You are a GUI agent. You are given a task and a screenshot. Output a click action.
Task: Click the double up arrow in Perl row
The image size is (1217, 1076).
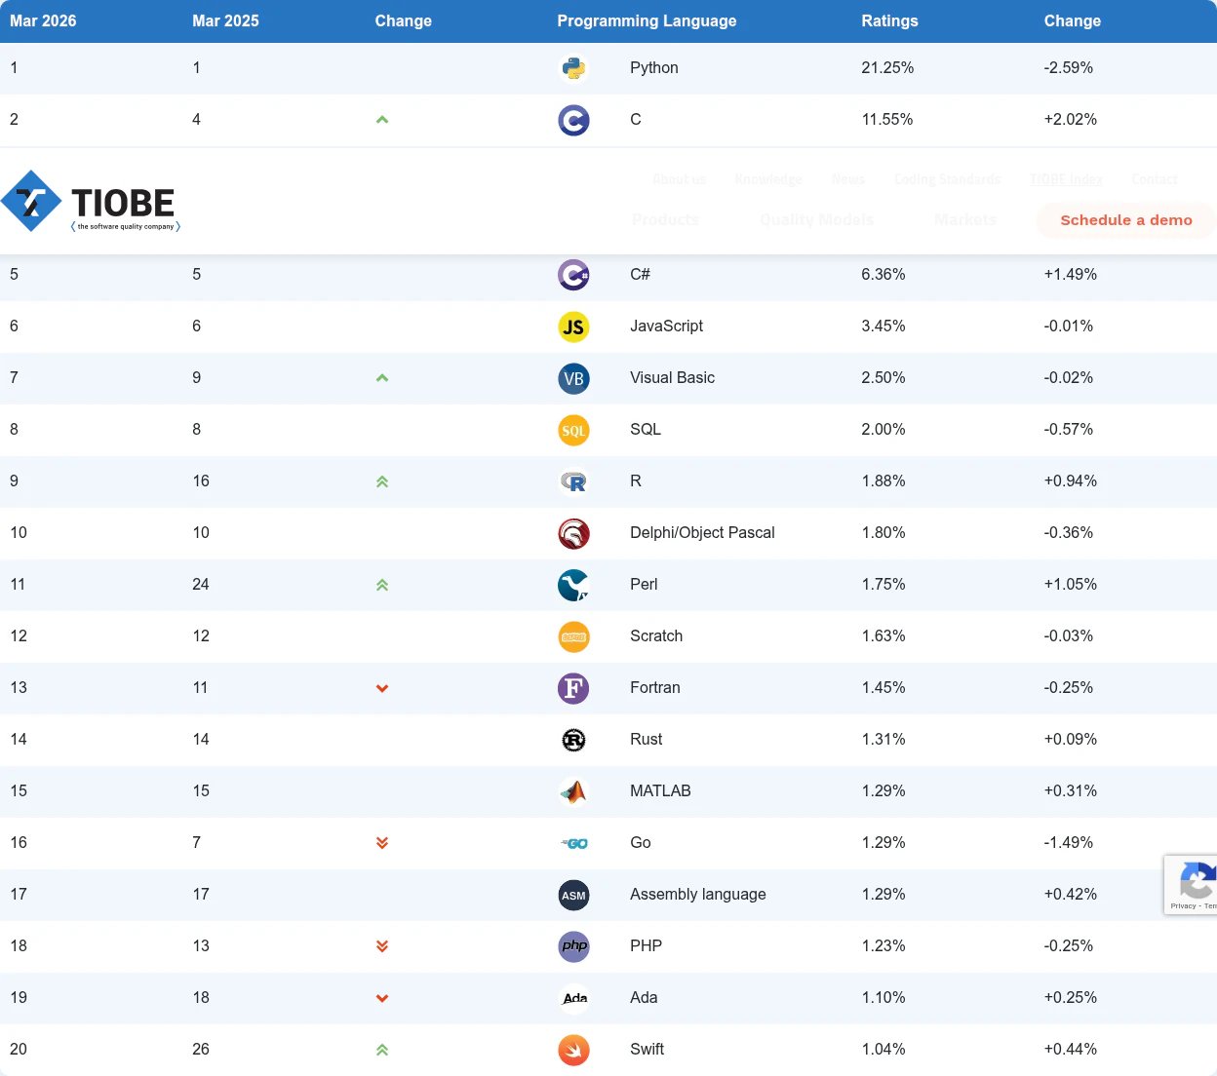[382, 585]
